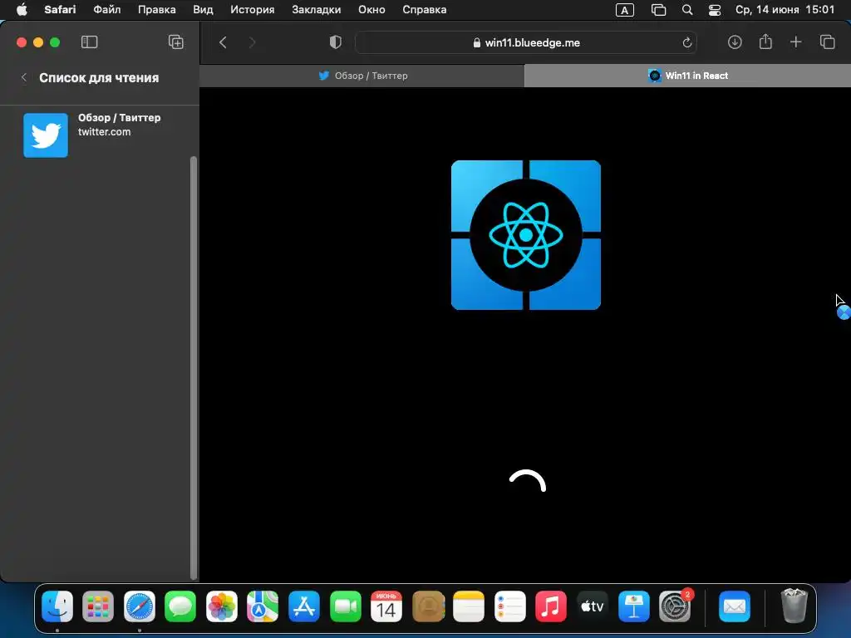Open the App Store from the Dock
The width and height of the screenshot is (851, 638).
(x=304, y=606)
